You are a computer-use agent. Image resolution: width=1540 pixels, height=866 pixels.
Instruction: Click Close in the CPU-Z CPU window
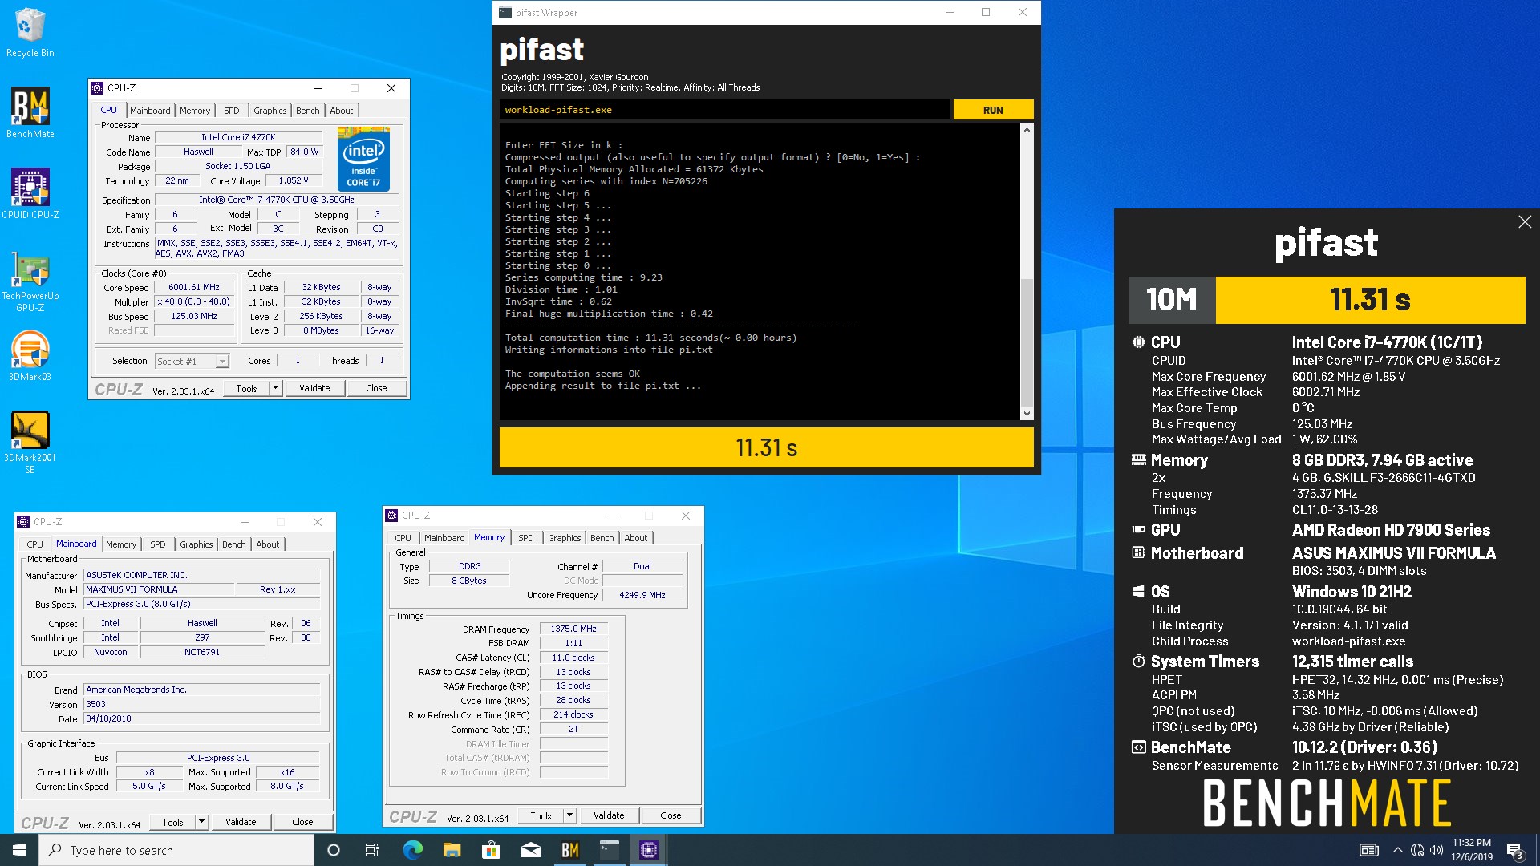pyautogui.click(x=376, y=388)
